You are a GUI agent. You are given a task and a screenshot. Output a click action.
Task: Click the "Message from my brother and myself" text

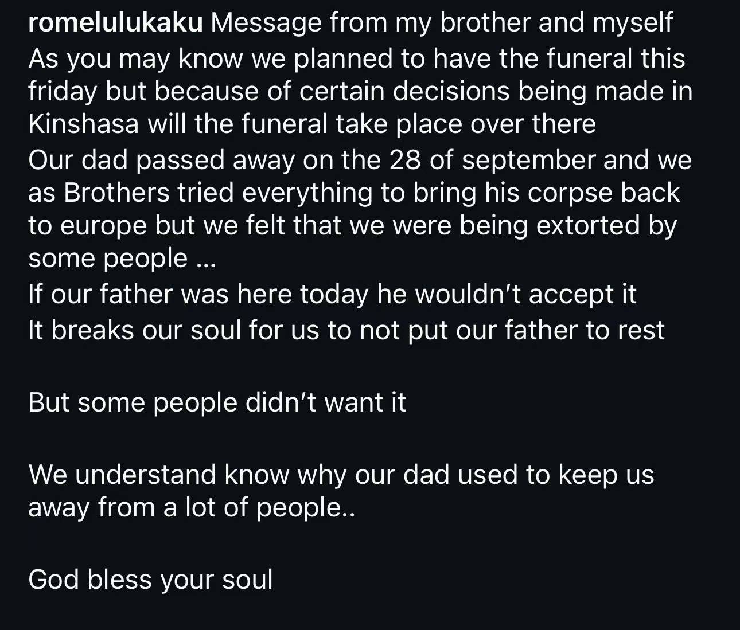[442, 24]
